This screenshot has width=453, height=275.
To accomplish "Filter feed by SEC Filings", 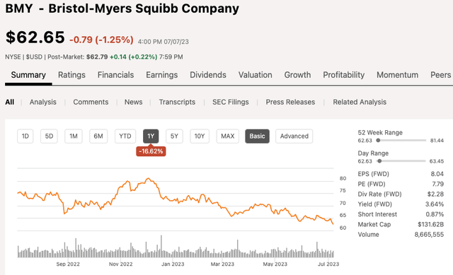I will [x=231, y=102].
